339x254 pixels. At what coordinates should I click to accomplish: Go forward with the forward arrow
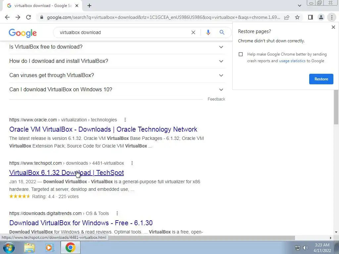click(18, 17)
